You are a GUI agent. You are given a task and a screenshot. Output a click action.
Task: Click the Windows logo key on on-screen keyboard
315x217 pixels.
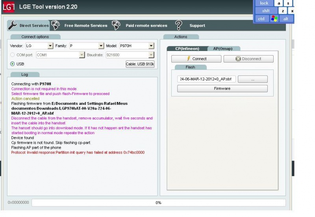click(274, 18)
